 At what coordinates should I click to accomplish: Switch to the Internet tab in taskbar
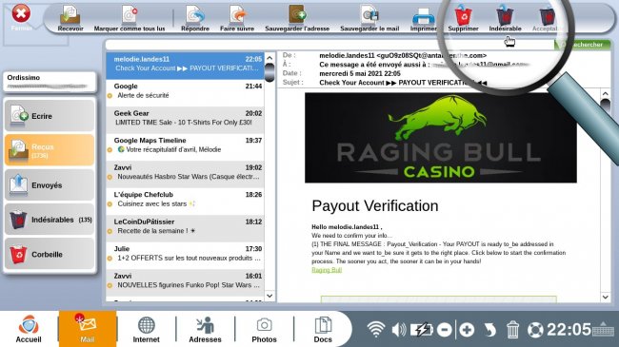146,329
